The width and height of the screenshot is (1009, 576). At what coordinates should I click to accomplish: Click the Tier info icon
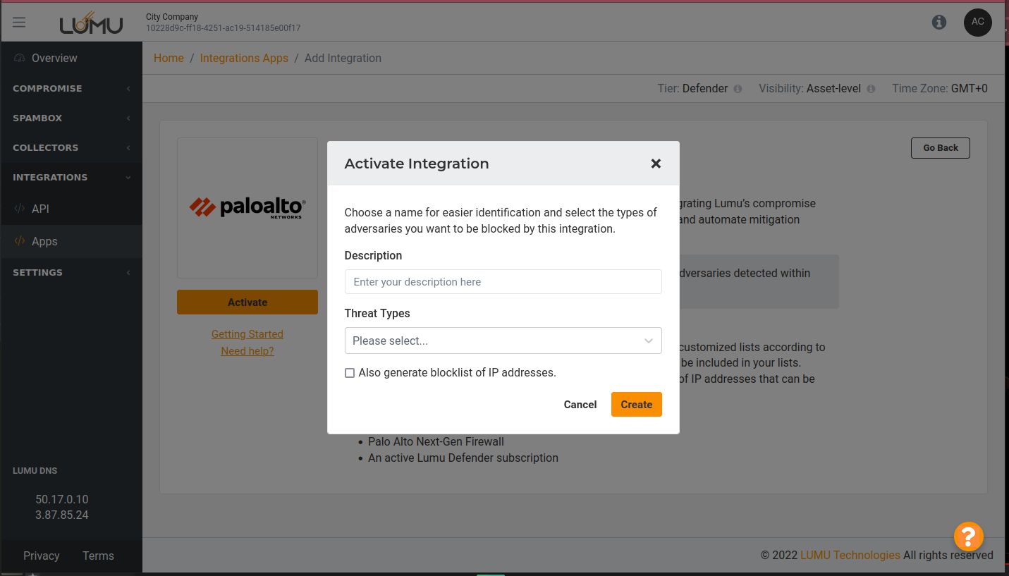(x=738, y=89)
